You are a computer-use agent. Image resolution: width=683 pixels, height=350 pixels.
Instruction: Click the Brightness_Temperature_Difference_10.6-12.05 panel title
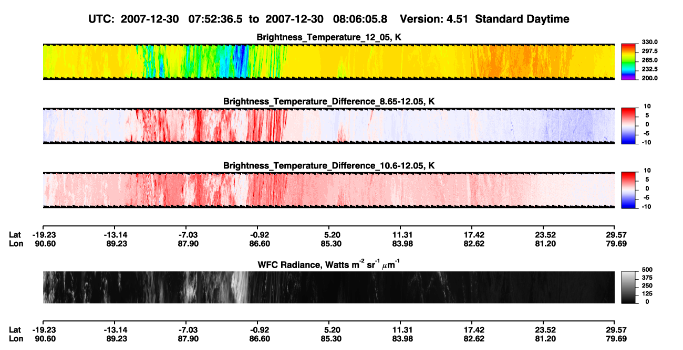(x=329, y=166)
